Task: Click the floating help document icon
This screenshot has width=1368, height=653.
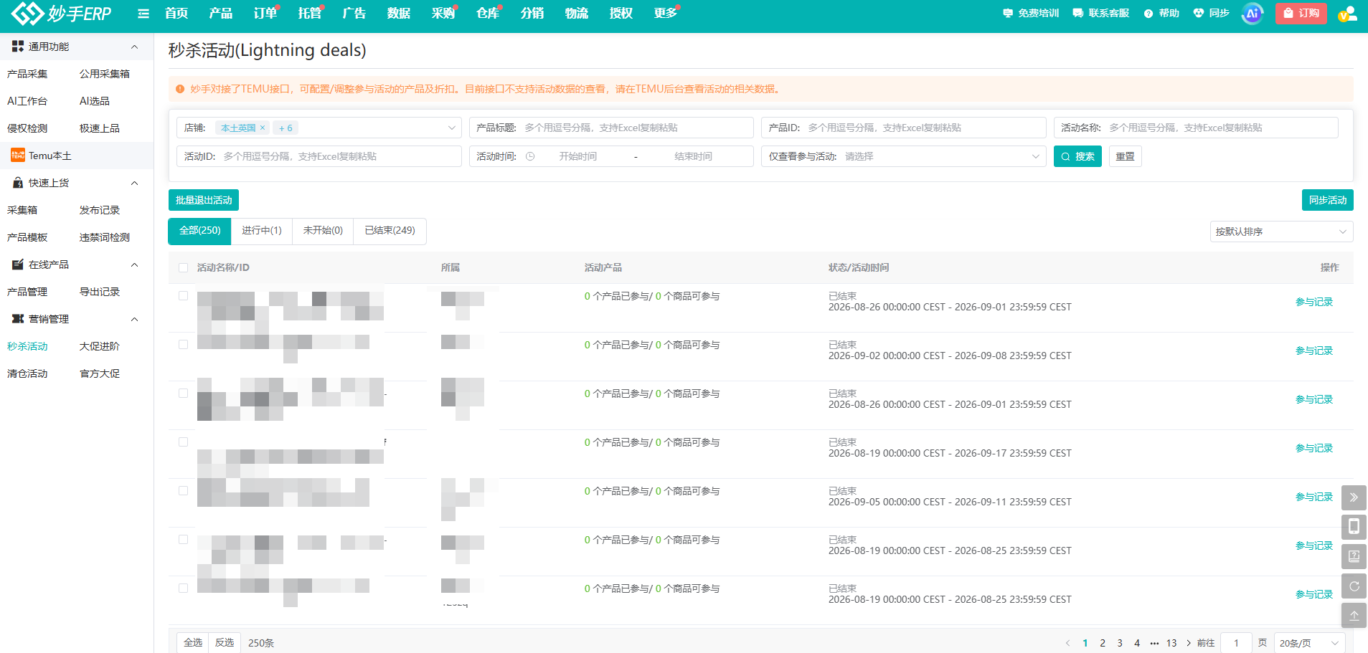Action: click(x=1354, y=556)
